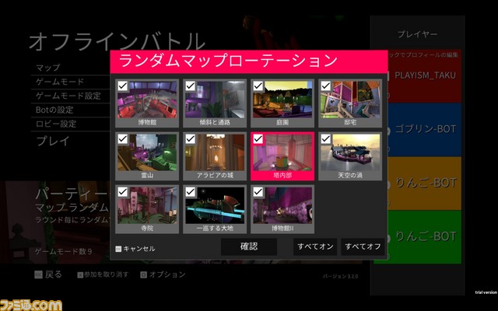This screenshot has height=311, width=498.
Task: Toggle the 庭園 map checkbox
Action: (258, 86)
